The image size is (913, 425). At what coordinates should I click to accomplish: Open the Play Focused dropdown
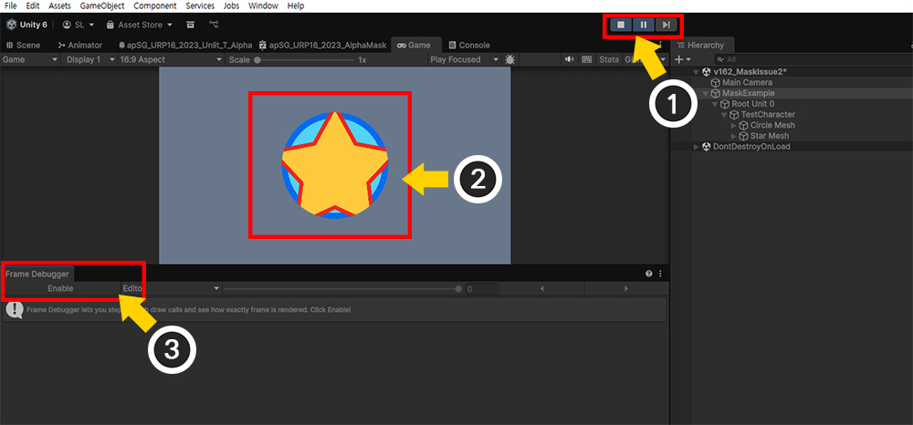tap(465, 59)
